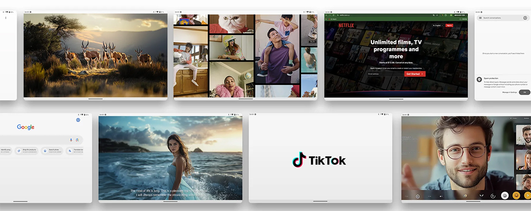Open the account avatar in Messages
This screenshot has width=531, height=211.
pyautogui.click(x=525, y=18)
